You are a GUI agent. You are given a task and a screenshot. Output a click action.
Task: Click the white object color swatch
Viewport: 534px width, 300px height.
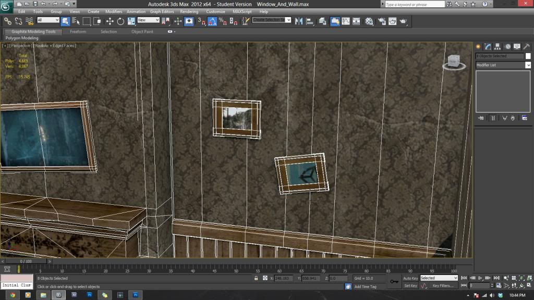click(x=528, y=56)
